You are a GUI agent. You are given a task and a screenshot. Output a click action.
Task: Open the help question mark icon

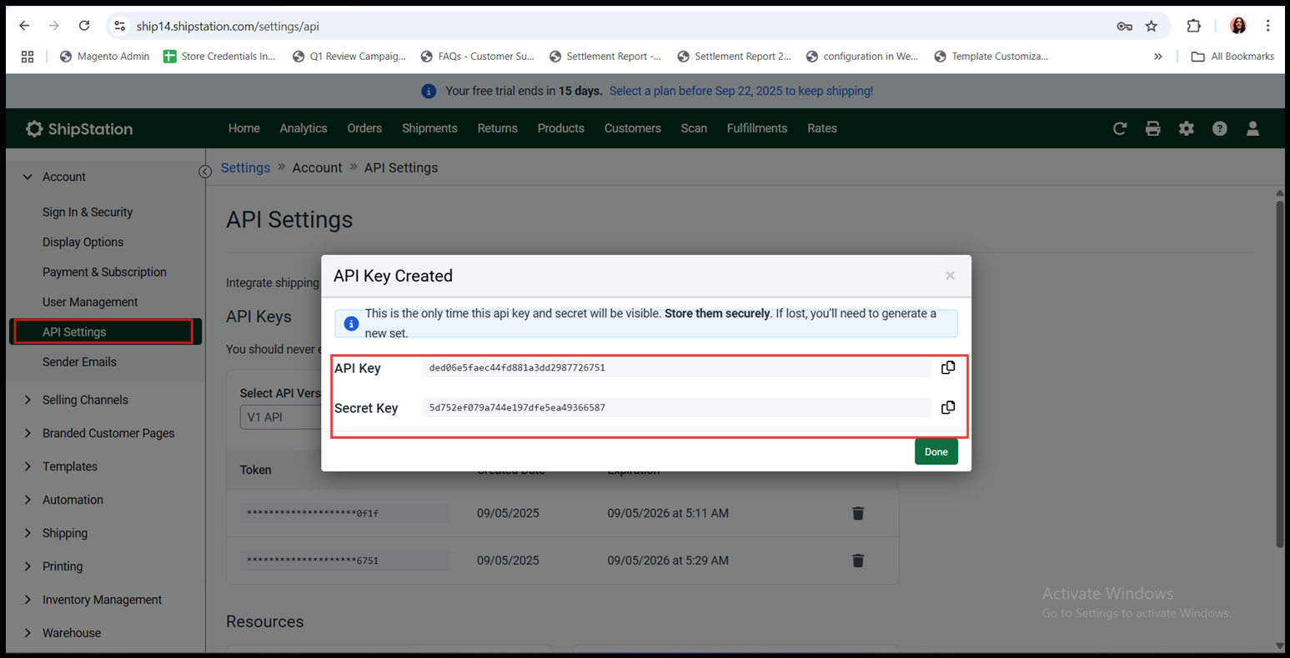click(1219, 128)
